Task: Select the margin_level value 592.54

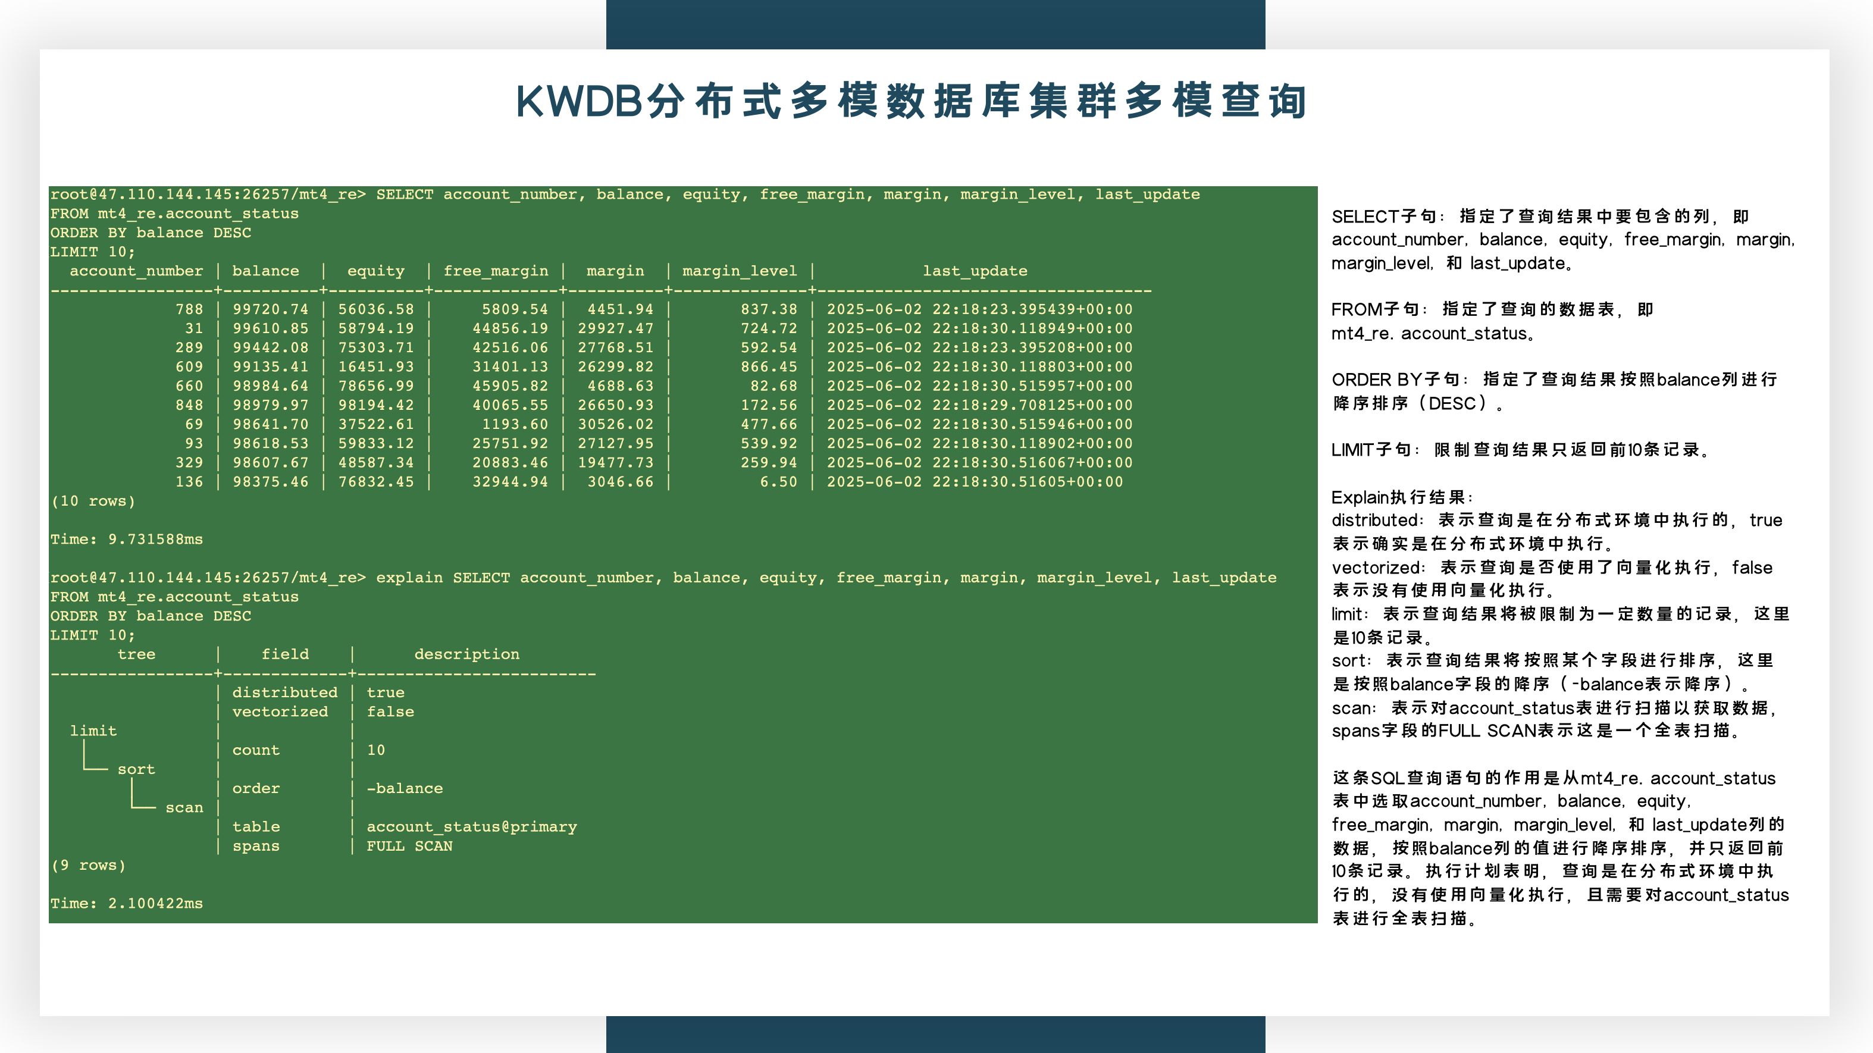Action: (769, 347)
